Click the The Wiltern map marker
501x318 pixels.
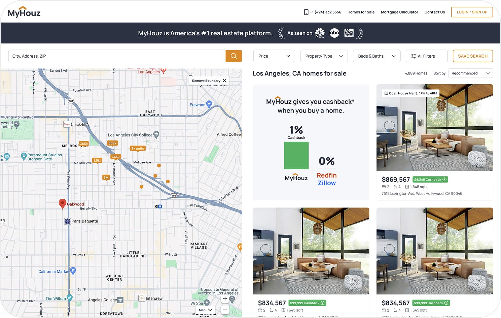click(70, 297)
